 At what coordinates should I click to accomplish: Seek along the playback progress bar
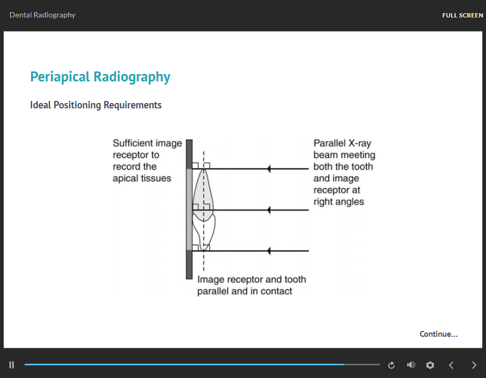point(202,365)
